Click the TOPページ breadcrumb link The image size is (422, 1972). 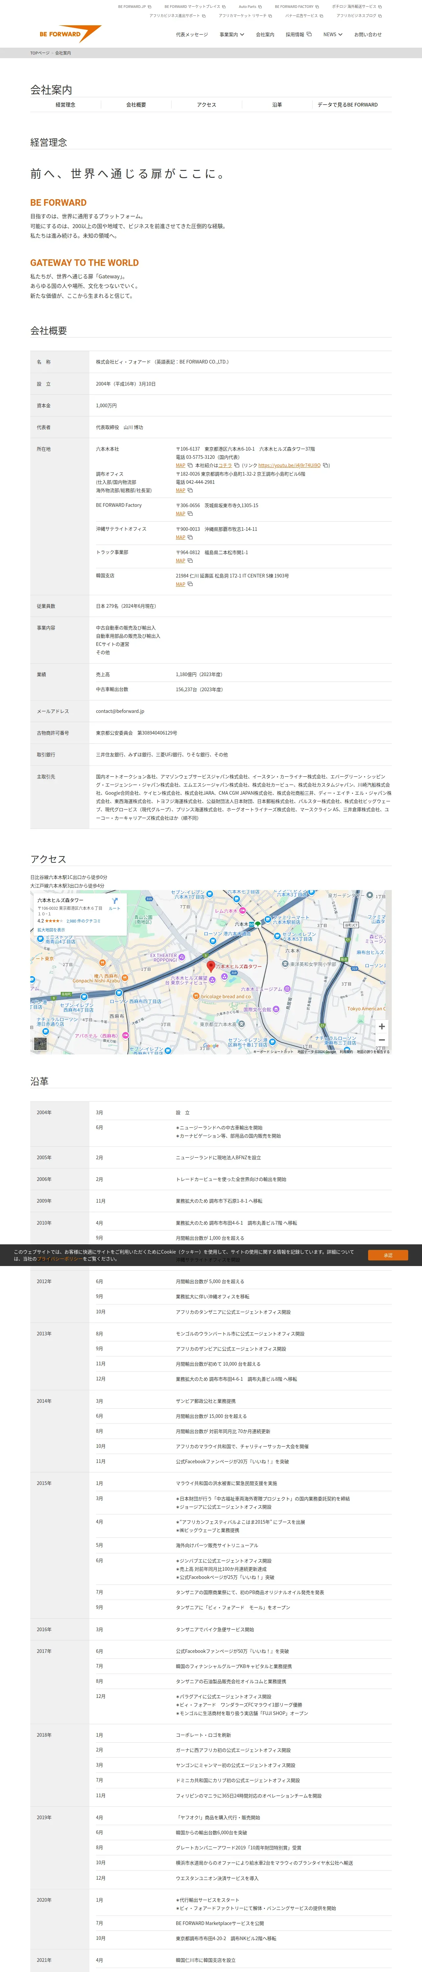40,53
